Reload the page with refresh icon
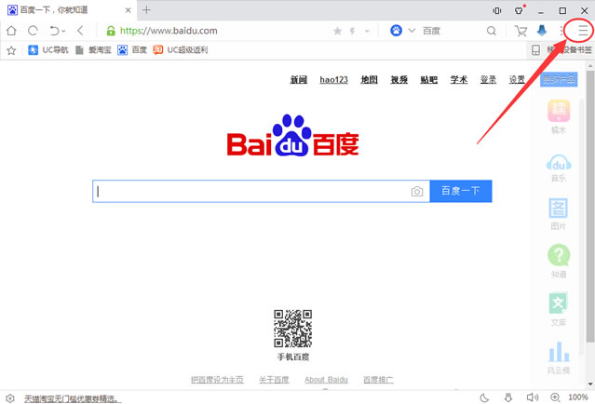 33,31
